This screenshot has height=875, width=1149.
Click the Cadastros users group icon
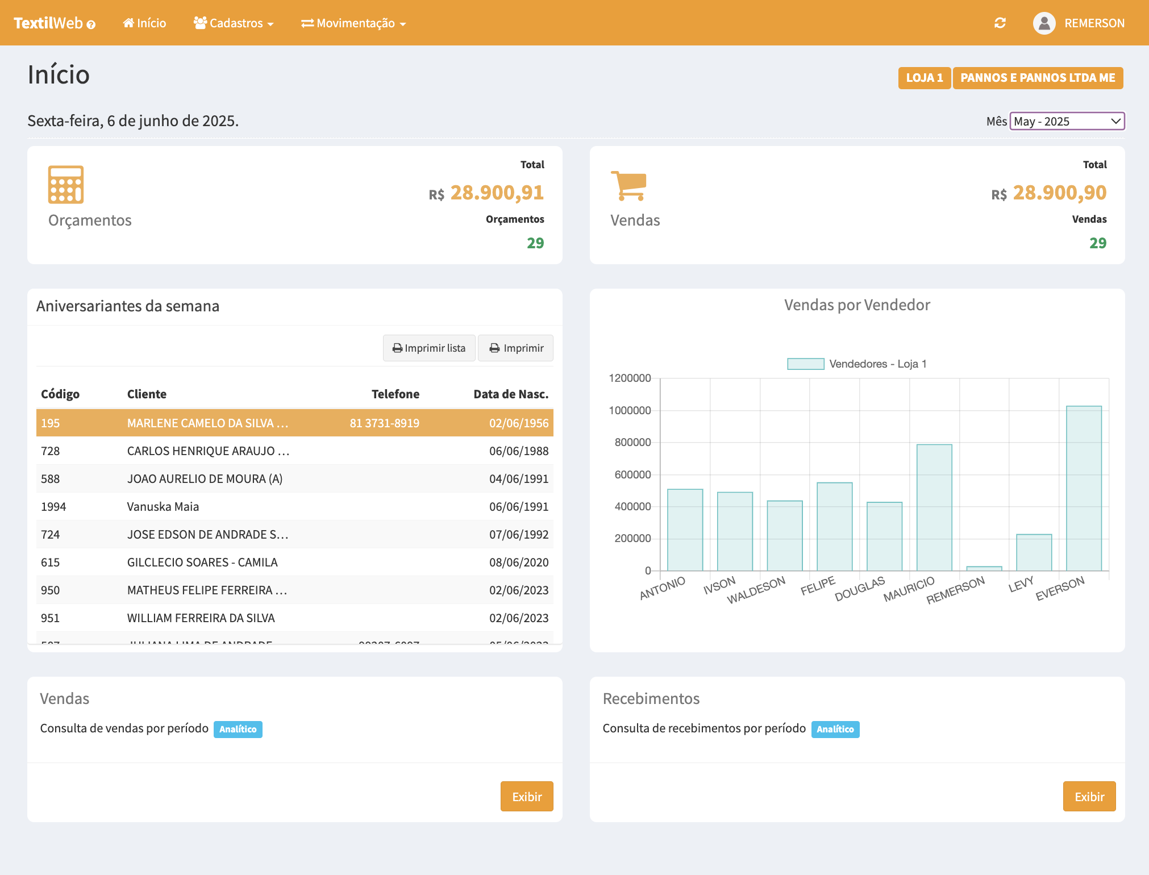point(200,23)
